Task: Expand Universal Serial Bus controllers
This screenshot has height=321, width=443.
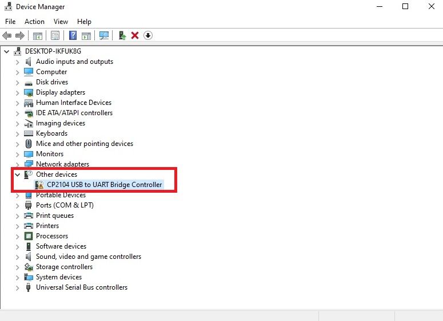Action: point(17,287)
